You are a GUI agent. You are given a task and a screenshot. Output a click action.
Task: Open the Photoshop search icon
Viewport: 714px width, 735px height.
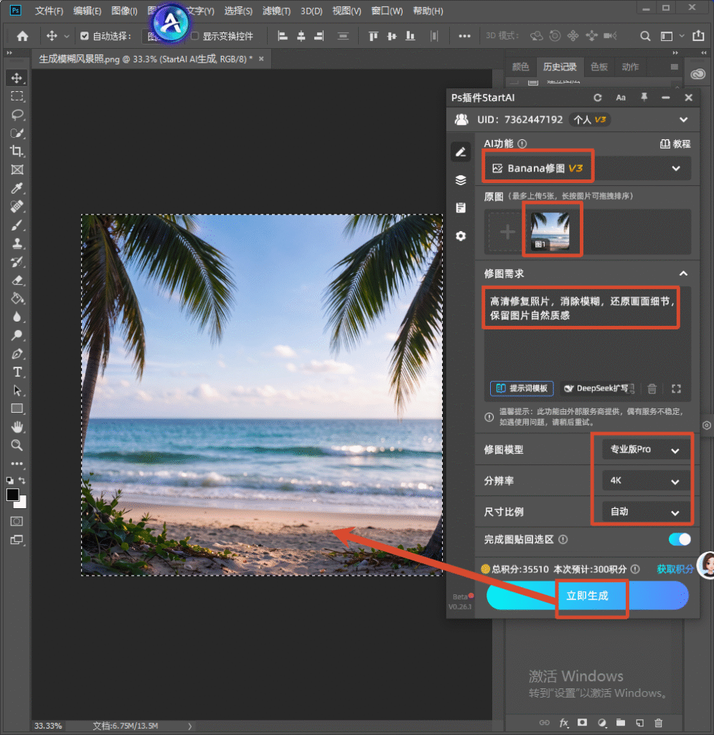[645, 36]
